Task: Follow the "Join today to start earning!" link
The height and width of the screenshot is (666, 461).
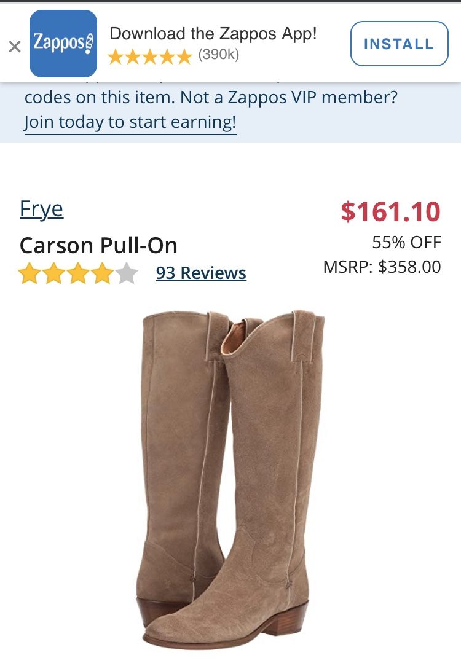Action: coord(130,122)
